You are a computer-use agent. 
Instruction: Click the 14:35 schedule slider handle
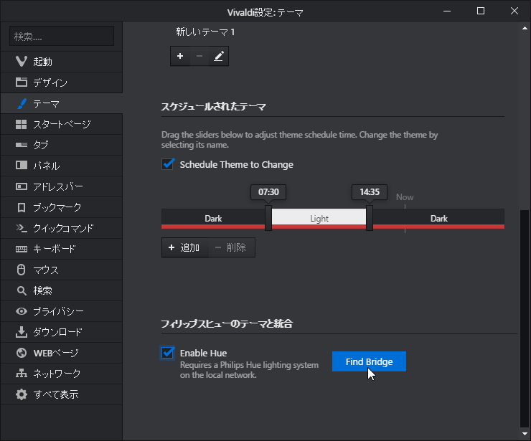point(370,218)
